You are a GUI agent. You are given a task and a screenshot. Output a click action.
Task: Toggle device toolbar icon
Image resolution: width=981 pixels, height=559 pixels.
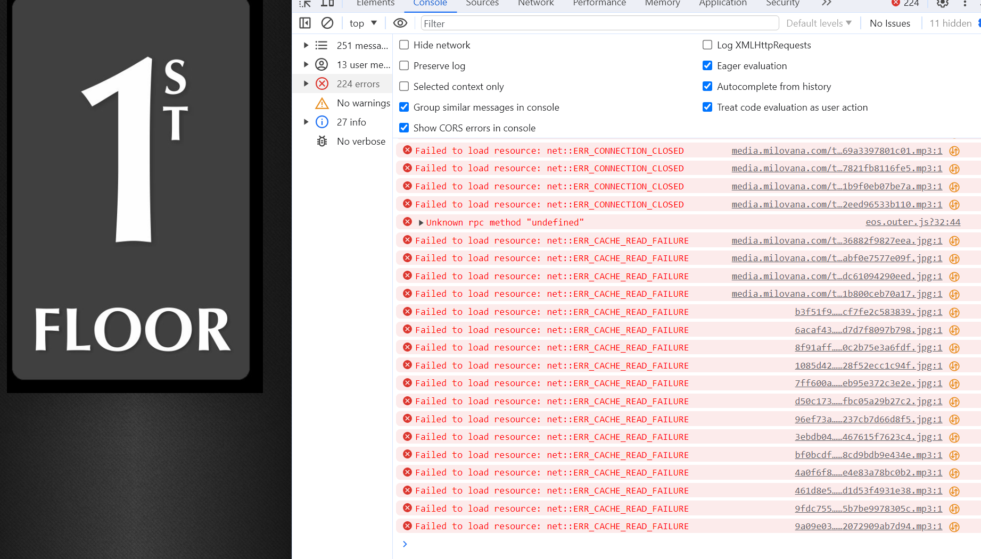(x=327, y=3)
